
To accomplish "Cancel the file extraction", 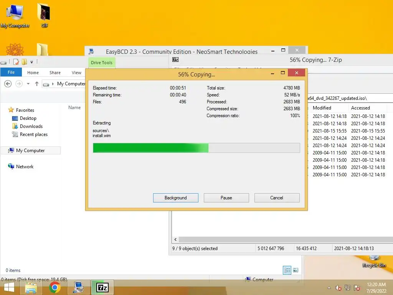I will click(277, 198).
